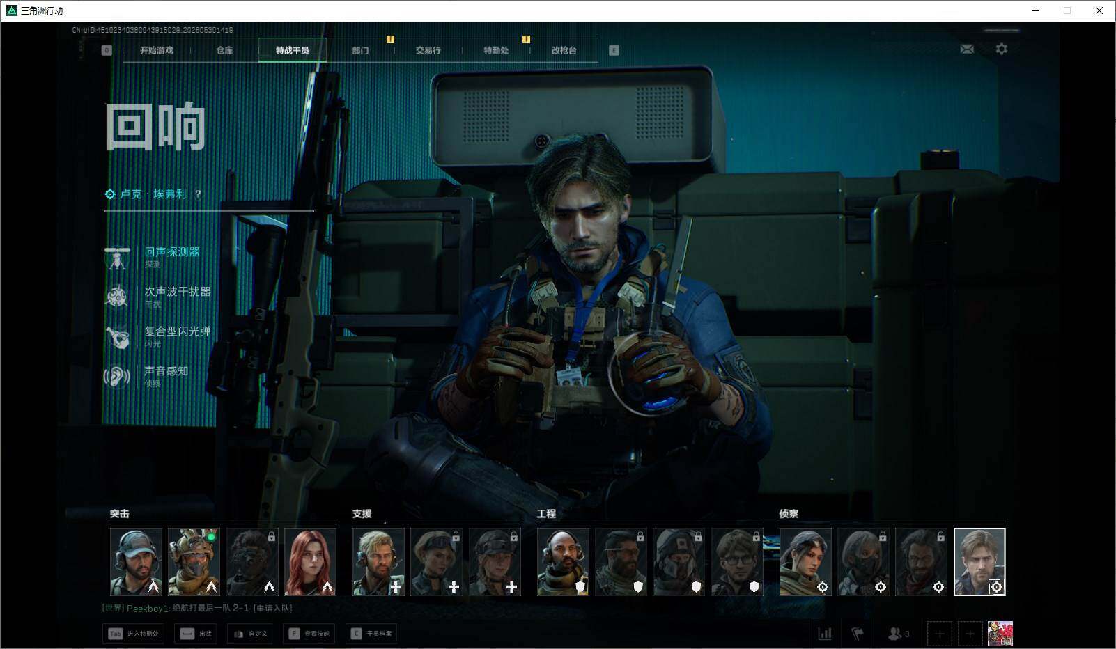Add teammate in slot beside friends icon
The image size is (1116, 649).
tap(940, 634)
